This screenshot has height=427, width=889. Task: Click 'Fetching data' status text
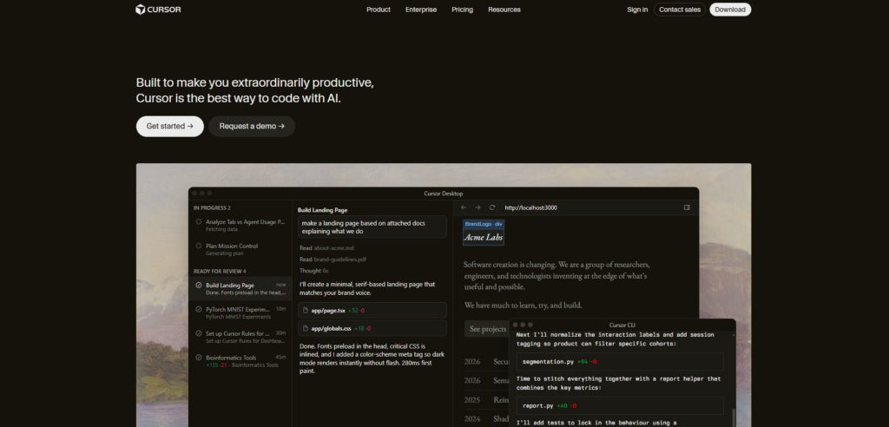[221, 230]
